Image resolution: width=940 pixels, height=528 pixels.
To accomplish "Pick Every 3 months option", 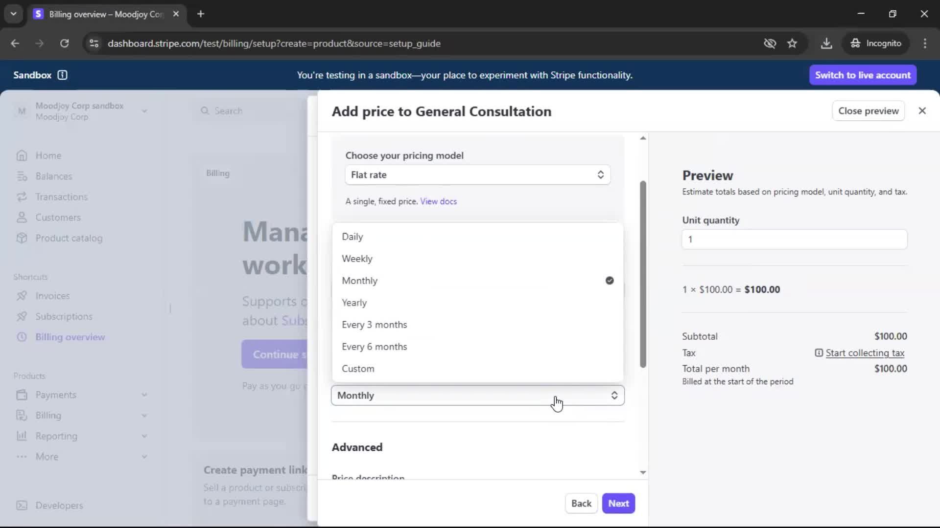I will click(374, 325).
